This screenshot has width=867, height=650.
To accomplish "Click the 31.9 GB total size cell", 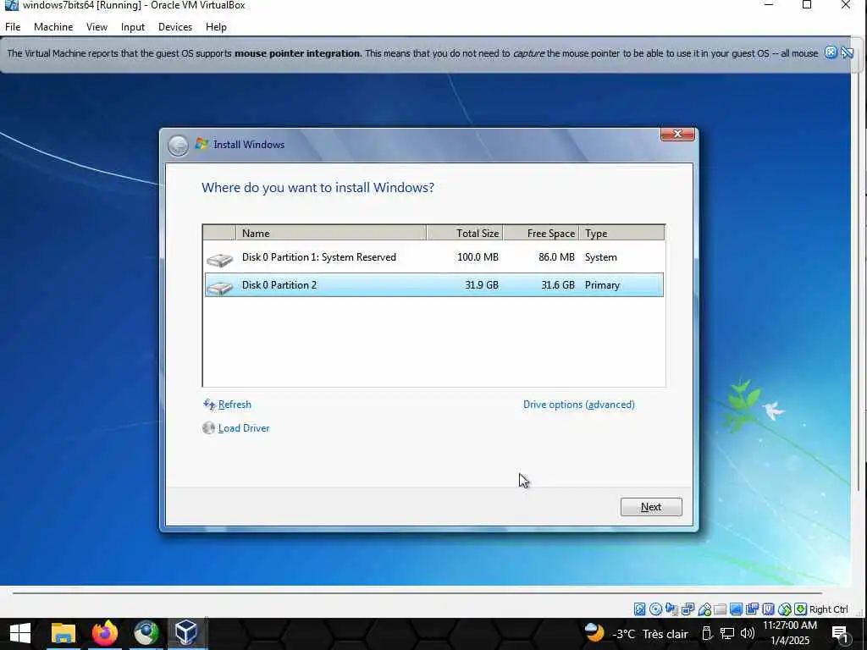I will pos(482,285).
